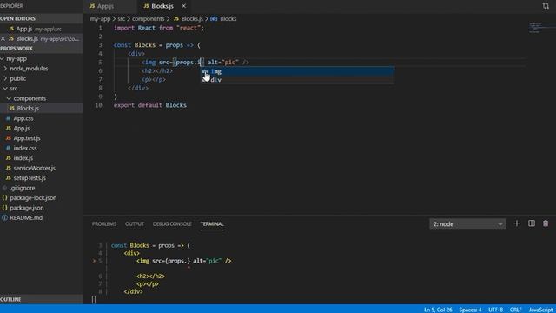Image resolution: width=556 pixels, height=313 pixels.
Task: Click src in the breadcrumb
Action: coord(122,19)
